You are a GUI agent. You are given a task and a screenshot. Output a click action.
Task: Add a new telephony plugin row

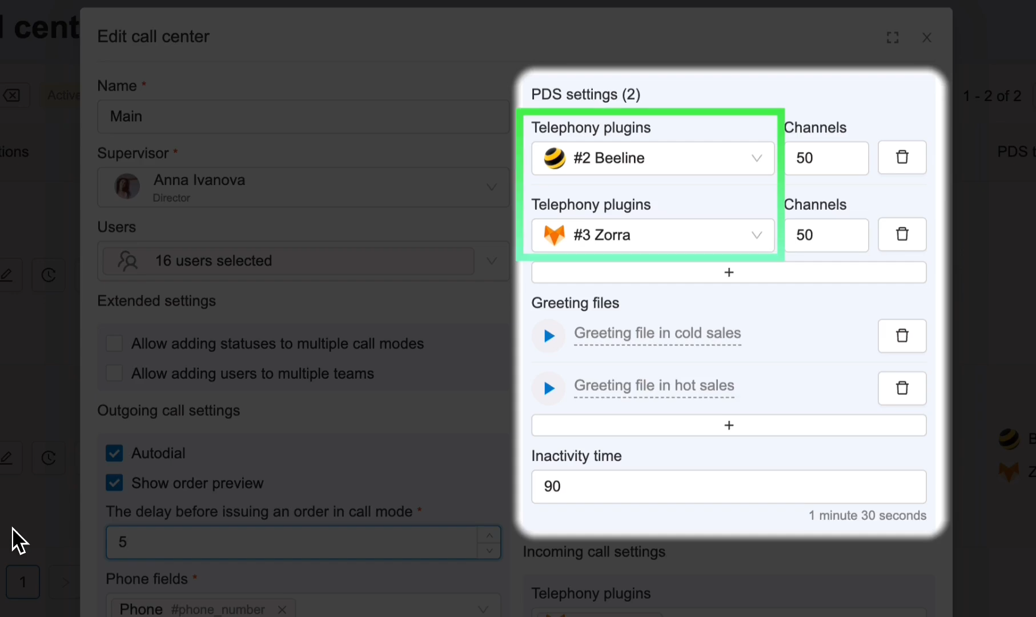(729, 273)
